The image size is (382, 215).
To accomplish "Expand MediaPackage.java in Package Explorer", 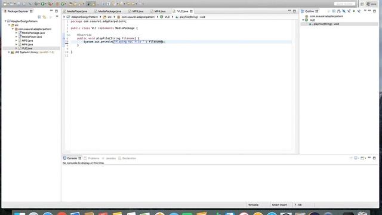I will (x=17, y=33).
